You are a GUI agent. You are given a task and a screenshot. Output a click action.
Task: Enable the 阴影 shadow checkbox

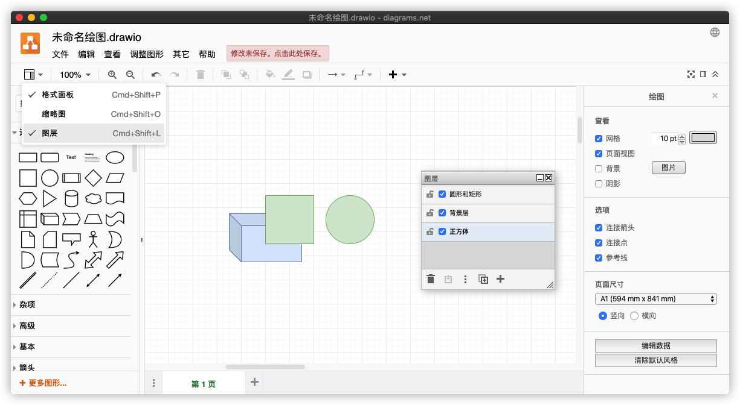[x=599, y=184]
